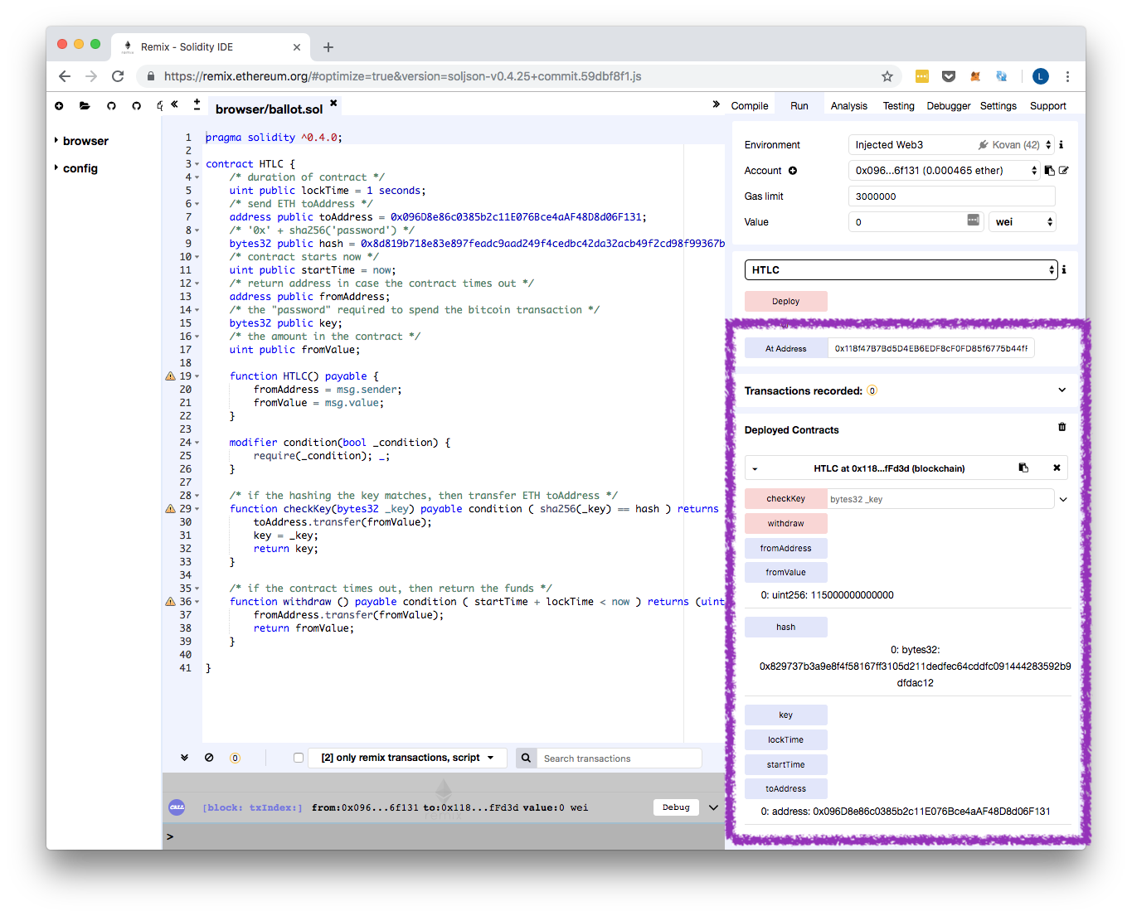Collapse right panel with the double-right chevron
This screenshot has width=1132, height=916.
[x=716, y=104]
